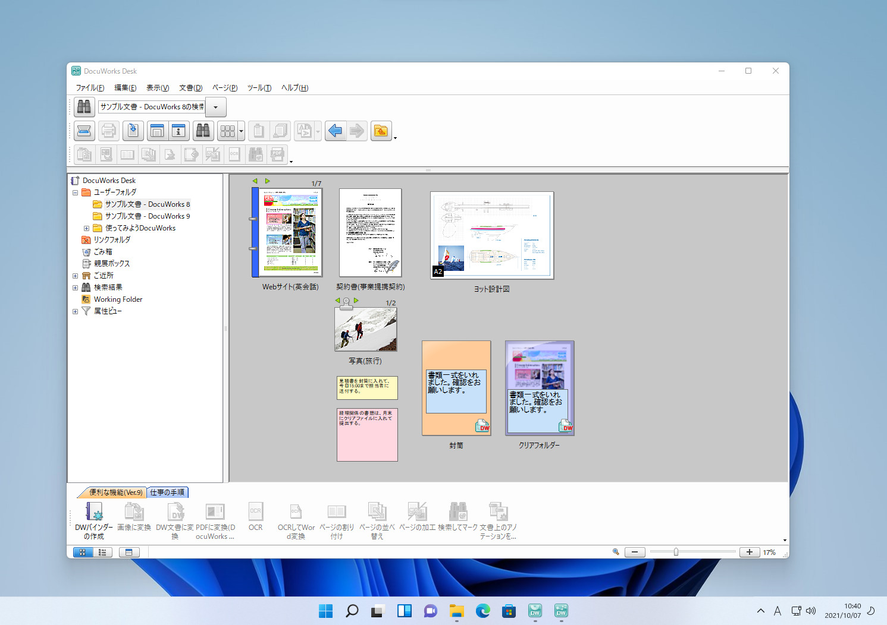Launch the DWバインダーの作成 tool

click(94, 518)
